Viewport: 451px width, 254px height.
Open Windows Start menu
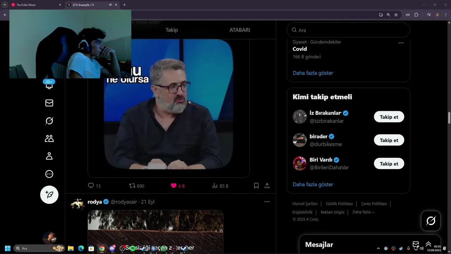[7, 248]
